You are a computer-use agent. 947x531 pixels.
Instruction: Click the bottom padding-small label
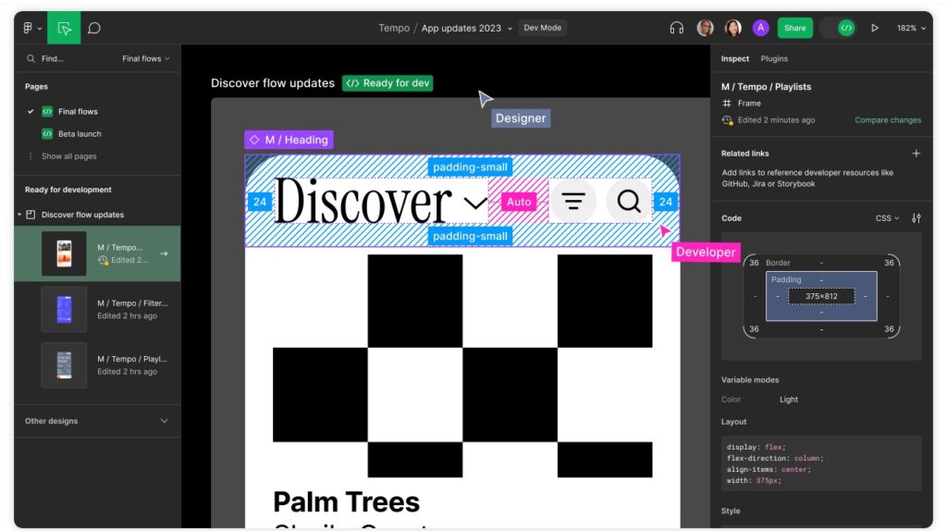470,236
